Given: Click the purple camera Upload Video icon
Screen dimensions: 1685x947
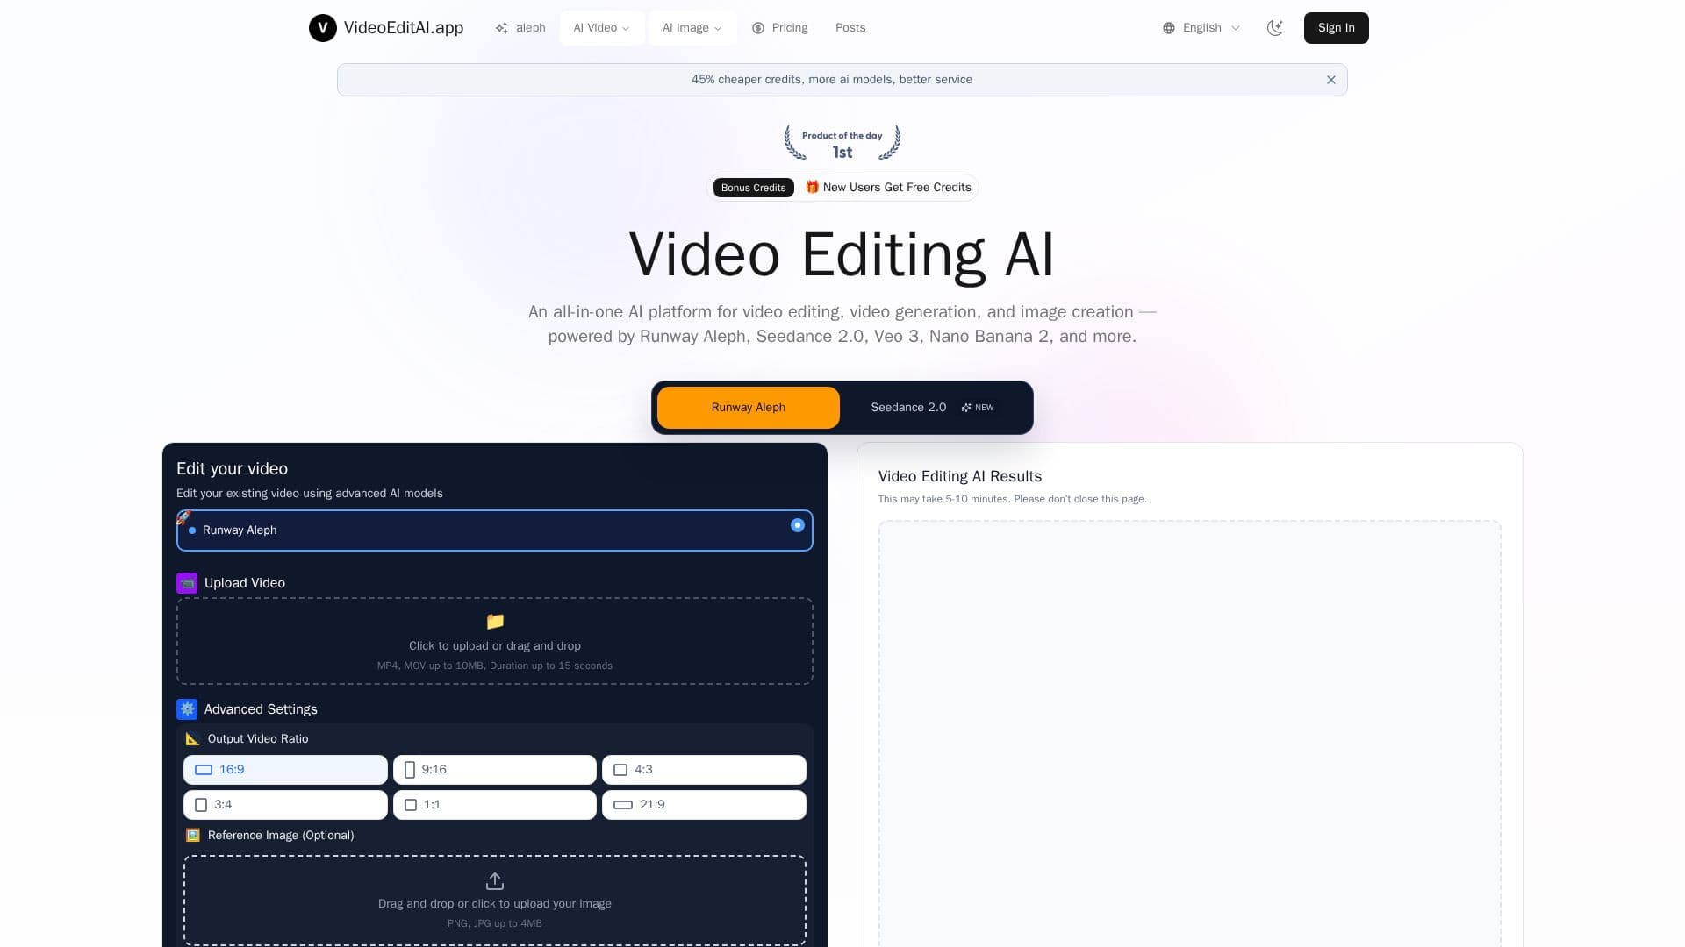Looking at the screenshot, I should pos(187,583).
